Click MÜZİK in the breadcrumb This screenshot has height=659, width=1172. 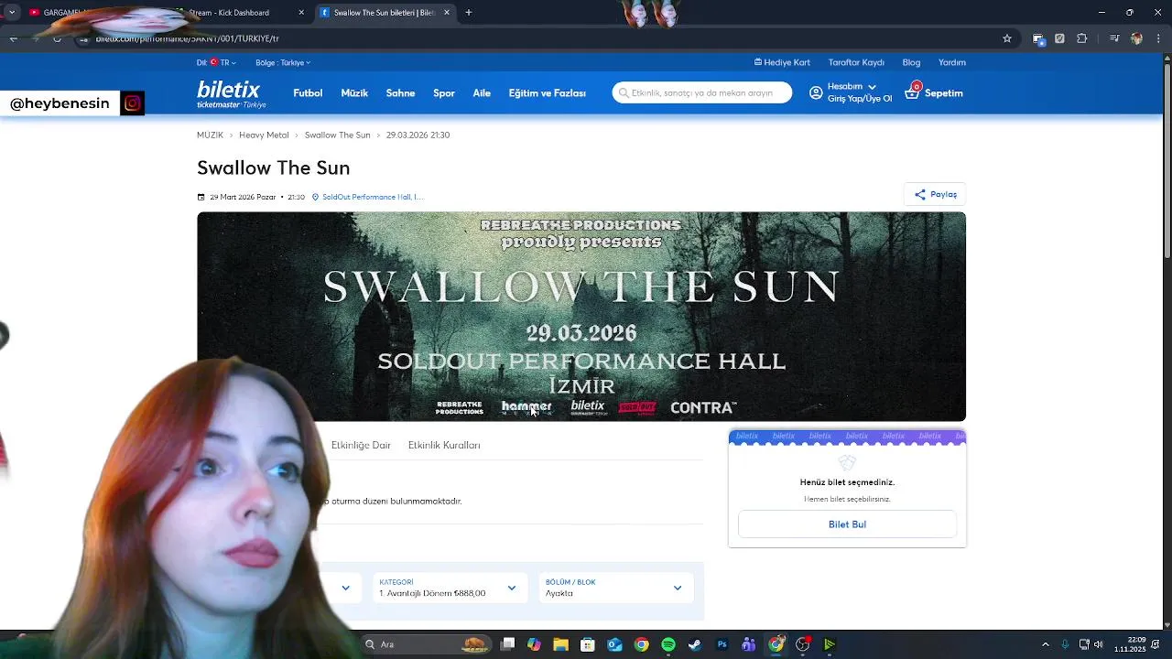(x=210, y=135)
